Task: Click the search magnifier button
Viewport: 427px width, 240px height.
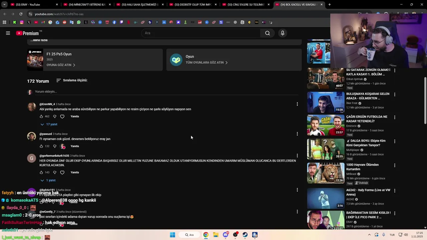Action: [x=268, y=33]
